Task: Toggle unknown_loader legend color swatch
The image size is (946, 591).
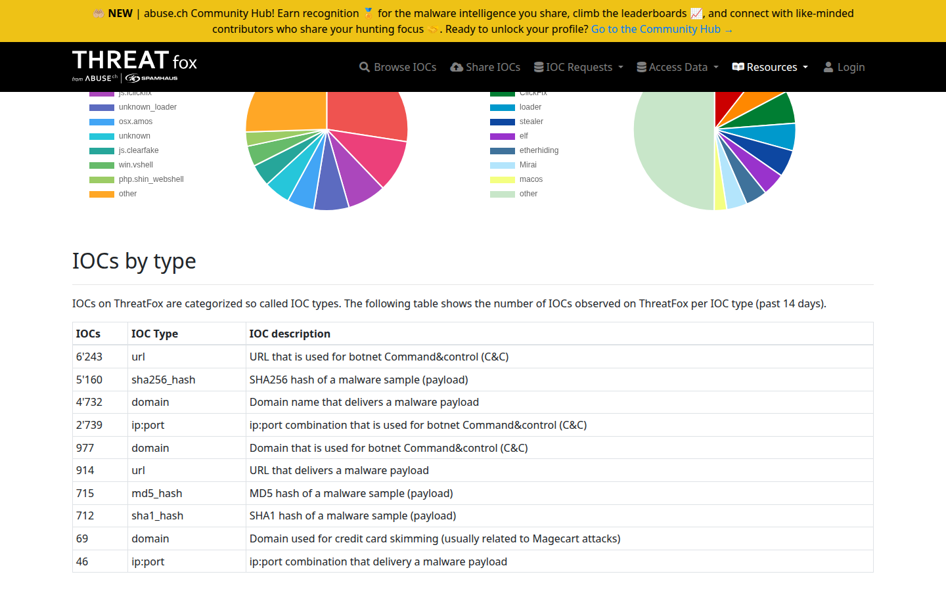Action: [102, 107]
